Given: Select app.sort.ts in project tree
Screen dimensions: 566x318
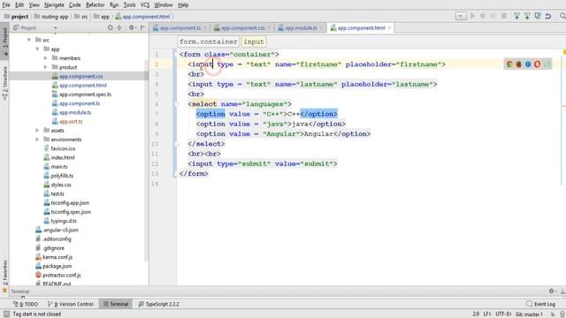Looking at the screenshot, I should coord(71,121).
